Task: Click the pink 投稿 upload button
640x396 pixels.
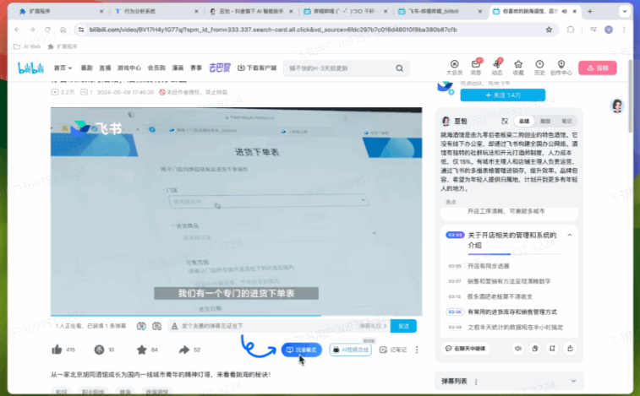Action: click(597, 68)
